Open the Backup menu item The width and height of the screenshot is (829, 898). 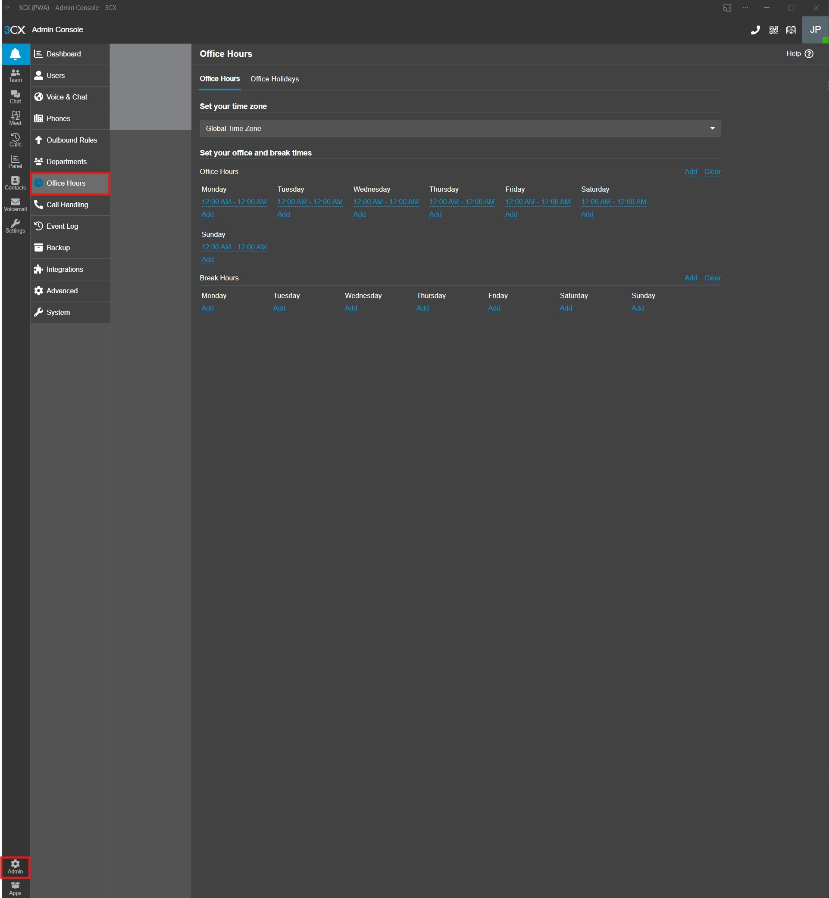click(58, 248)
